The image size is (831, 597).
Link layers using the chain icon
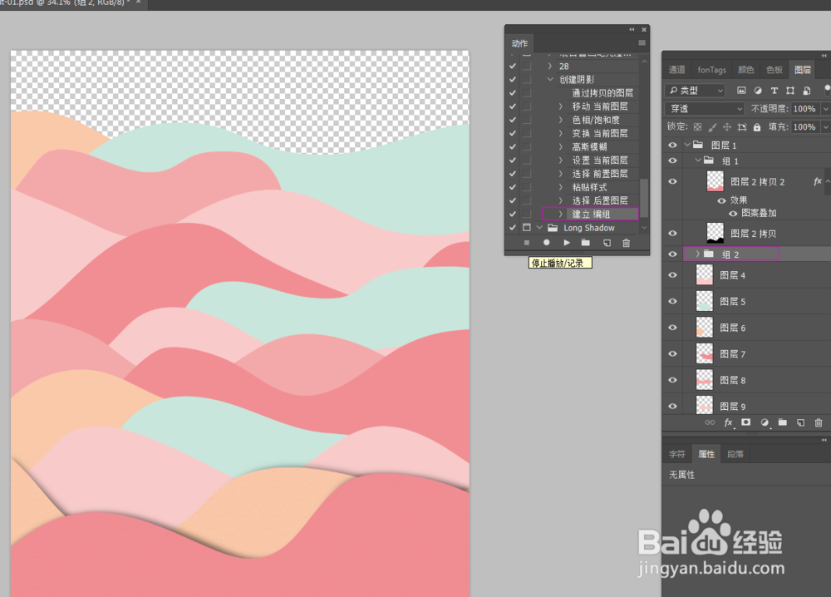pyautogui.click(x=711, y=423)
